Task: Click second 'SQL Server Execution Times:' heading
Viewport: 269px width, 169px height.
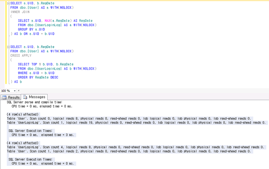Action: [x=30, y=159]
